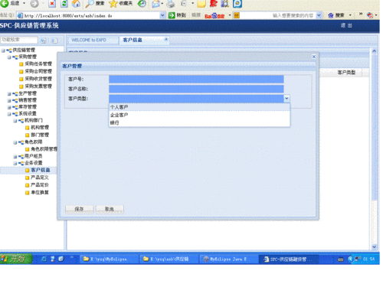This screenshot has height=287, width=383.
Task: Click the search icon beside the function search box
Action: pyautogui.click(x=44, y=41)
